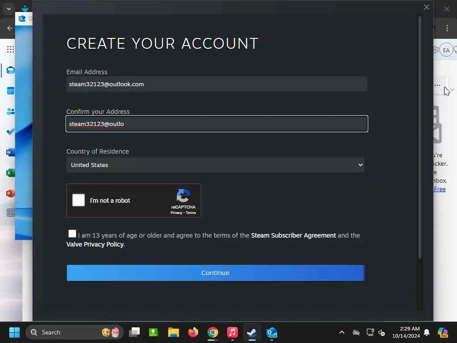Image resolution: width=457 pixels, height=343 pixels.
Task: Go back using the browser back arrow
Action: 10,28
